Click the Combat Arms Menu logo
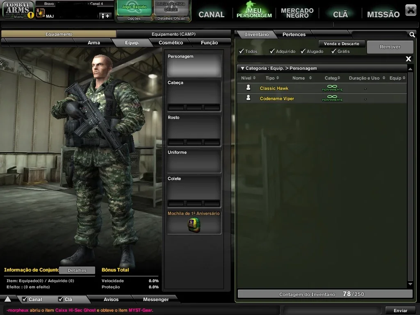Viewport: 420px width, 315px height. click(x=18, y=10)
